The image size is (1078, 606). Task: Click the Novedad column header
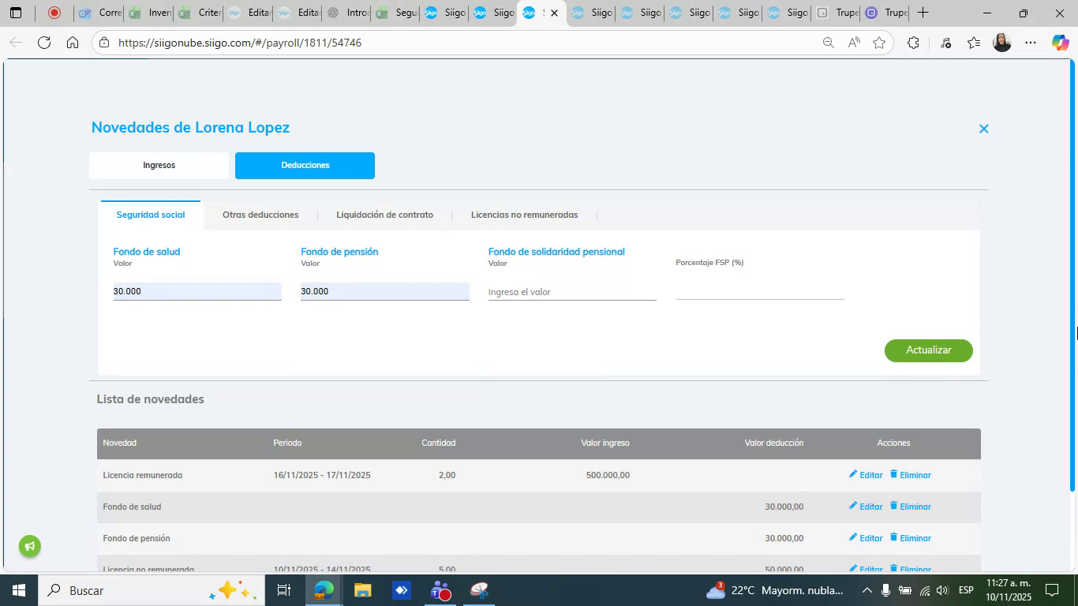119,443
